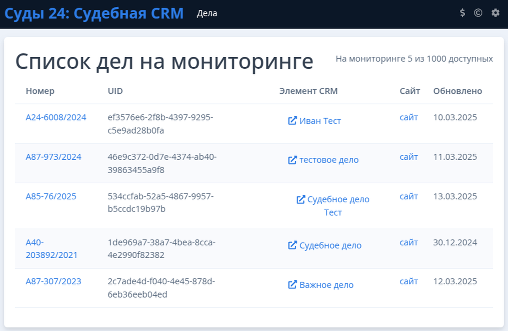Open the Важное дело CRM element

click(x=326, y=285)
